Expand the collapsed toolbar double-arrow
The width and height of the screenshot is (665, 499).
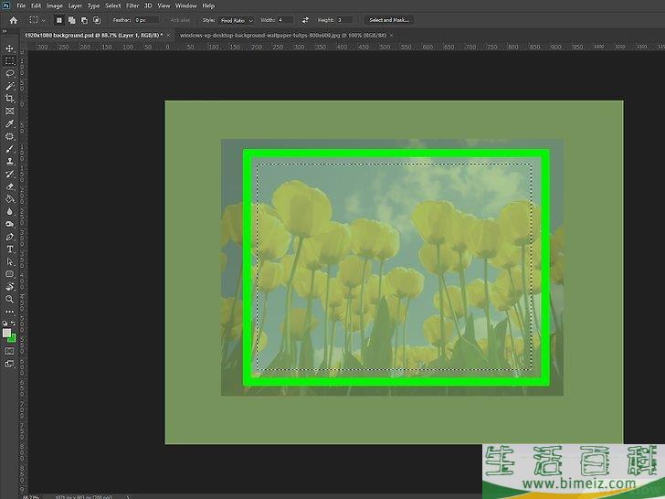tap(5, 31)
